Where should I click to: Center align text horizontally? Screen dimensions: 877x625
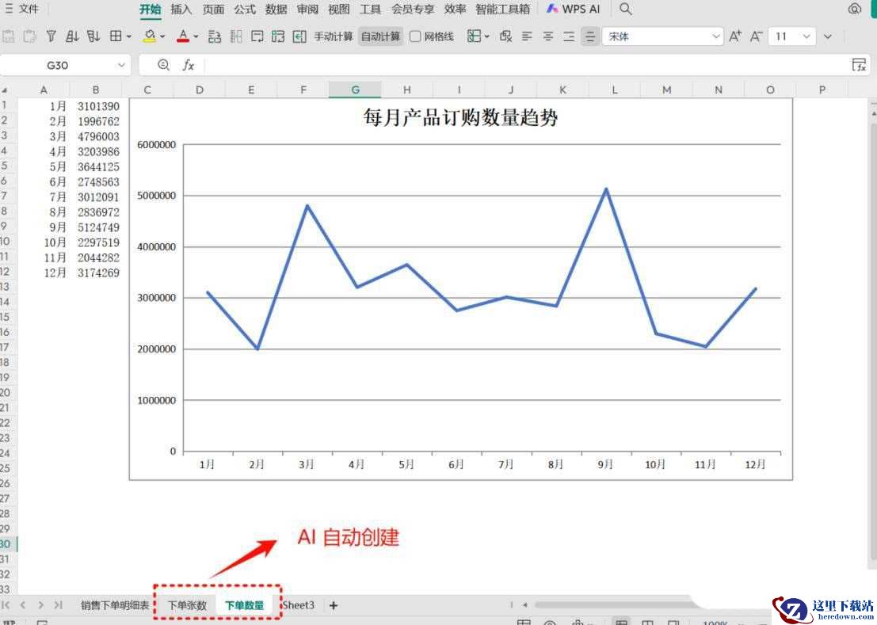point(548,36)
